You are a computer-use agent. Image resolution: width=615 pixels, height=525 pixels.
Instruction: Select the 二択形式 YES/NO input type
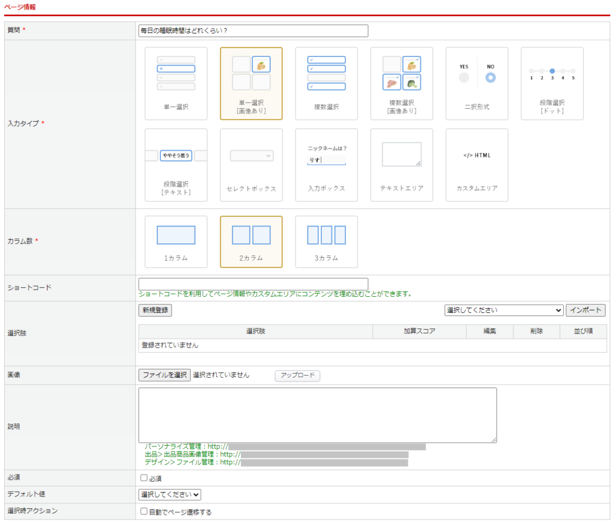point(477,83)
